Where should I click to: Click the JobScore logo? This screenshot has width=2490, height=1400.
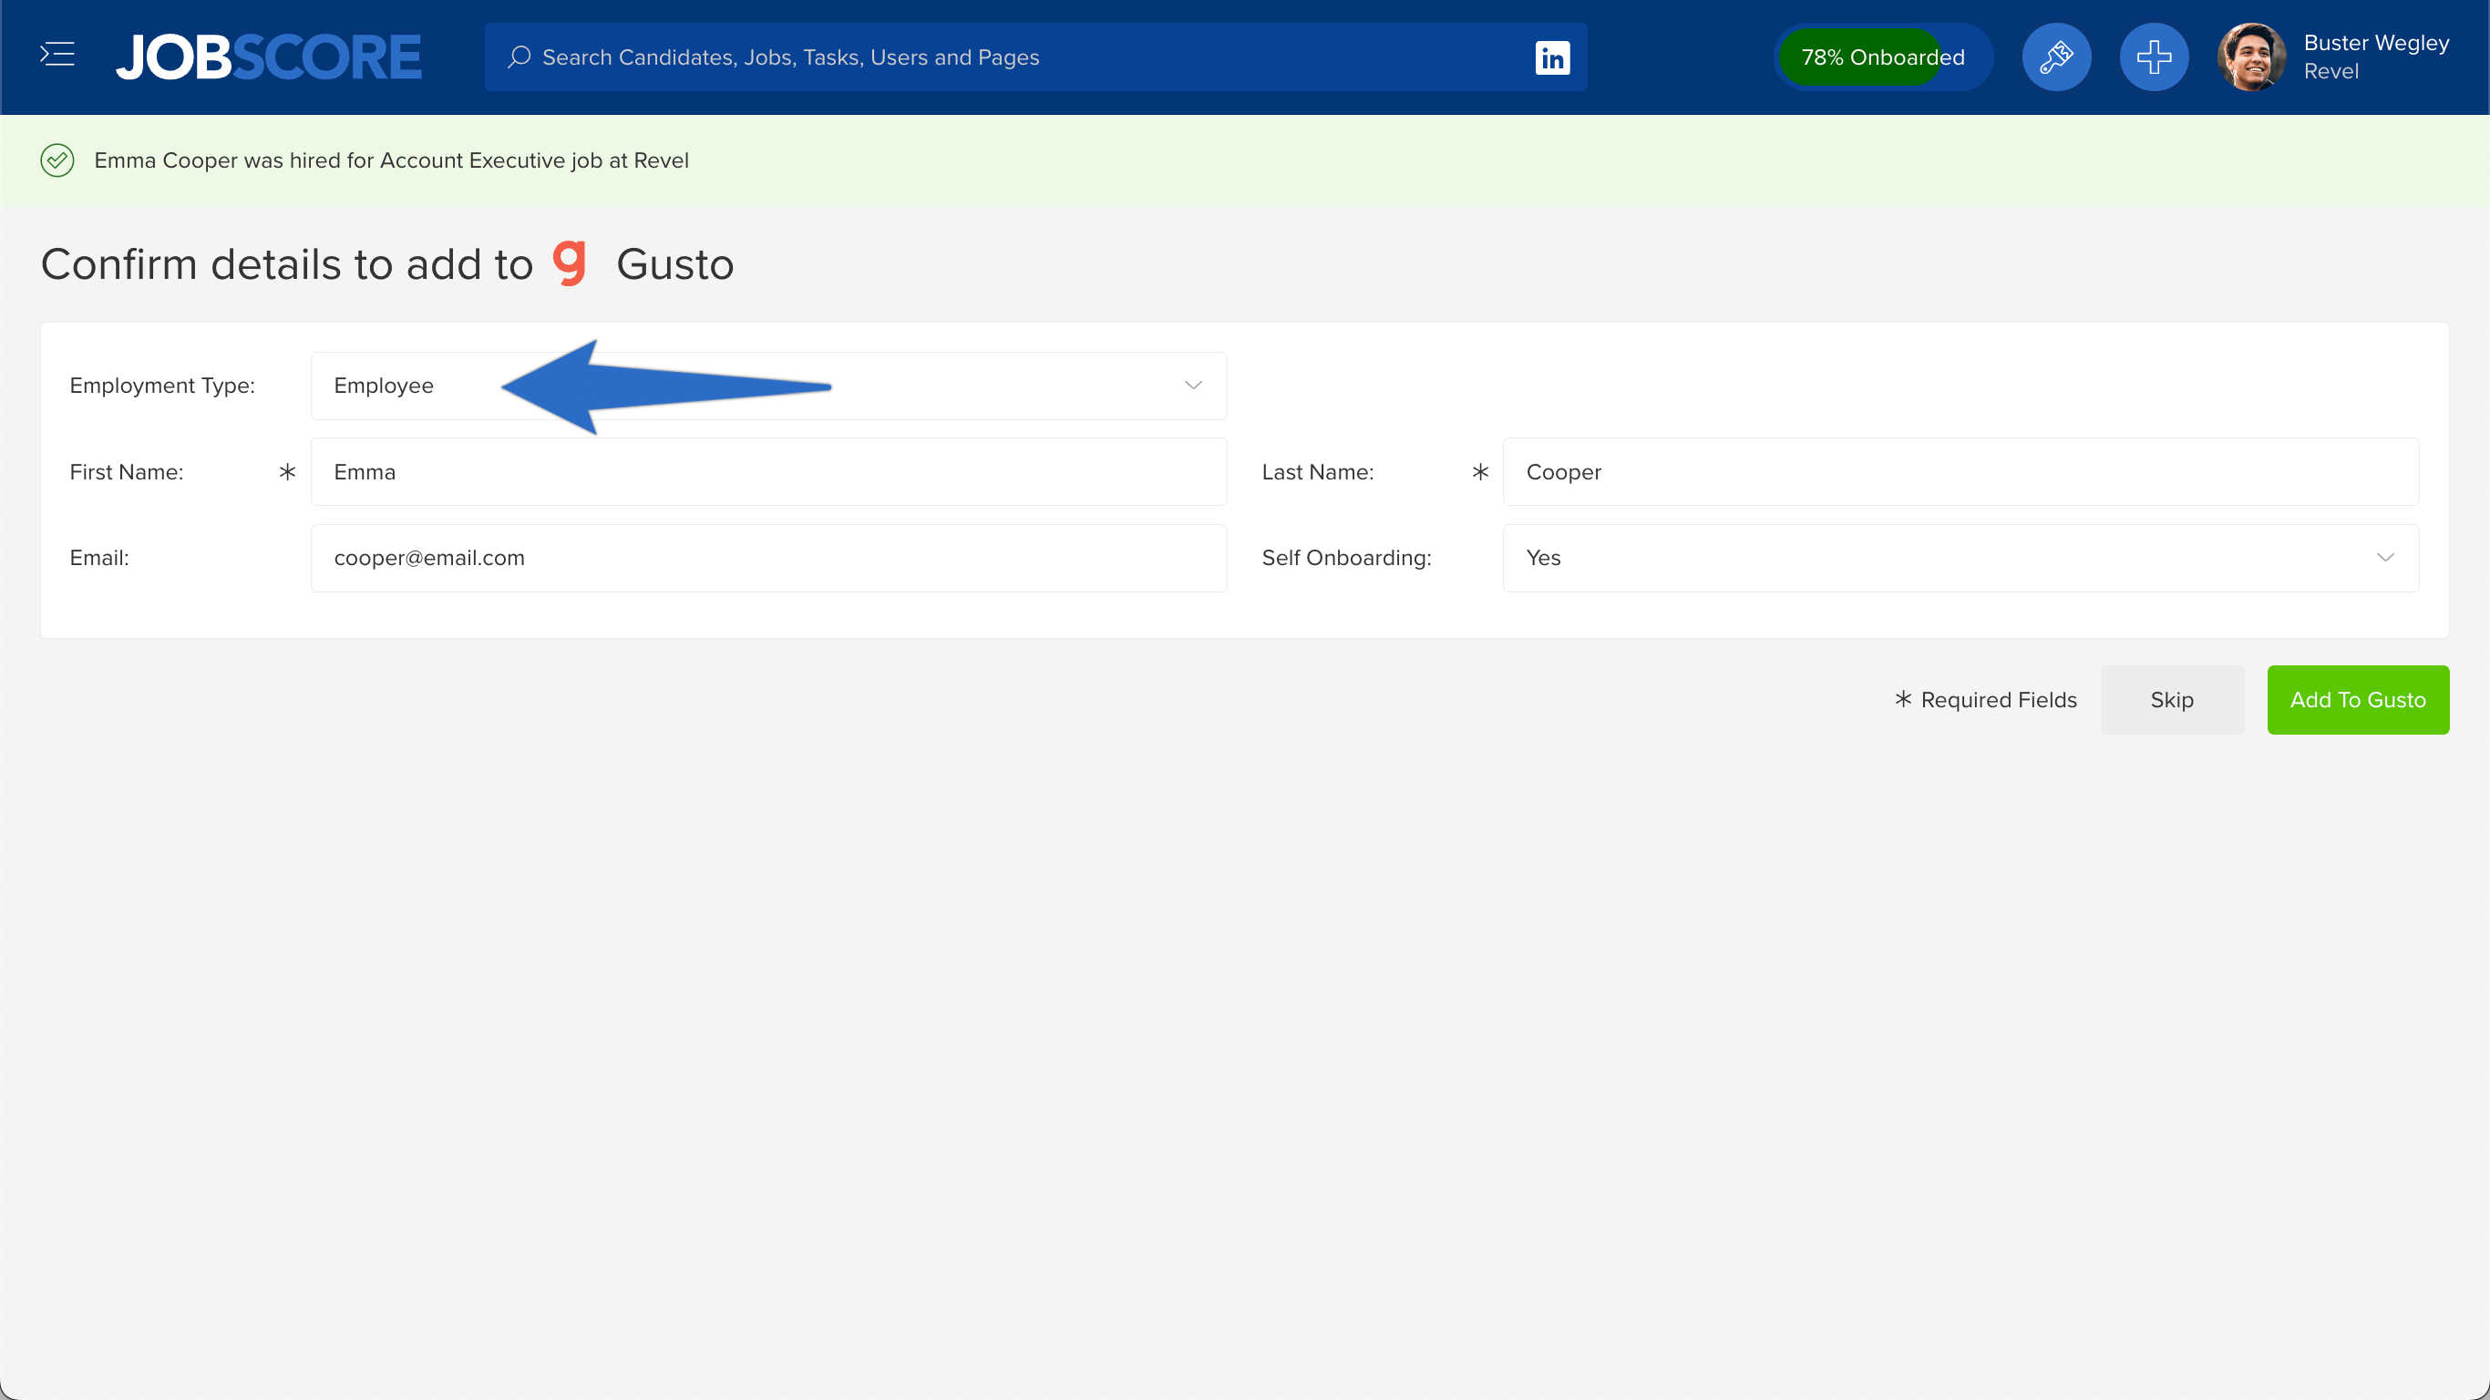pos(269,57)
